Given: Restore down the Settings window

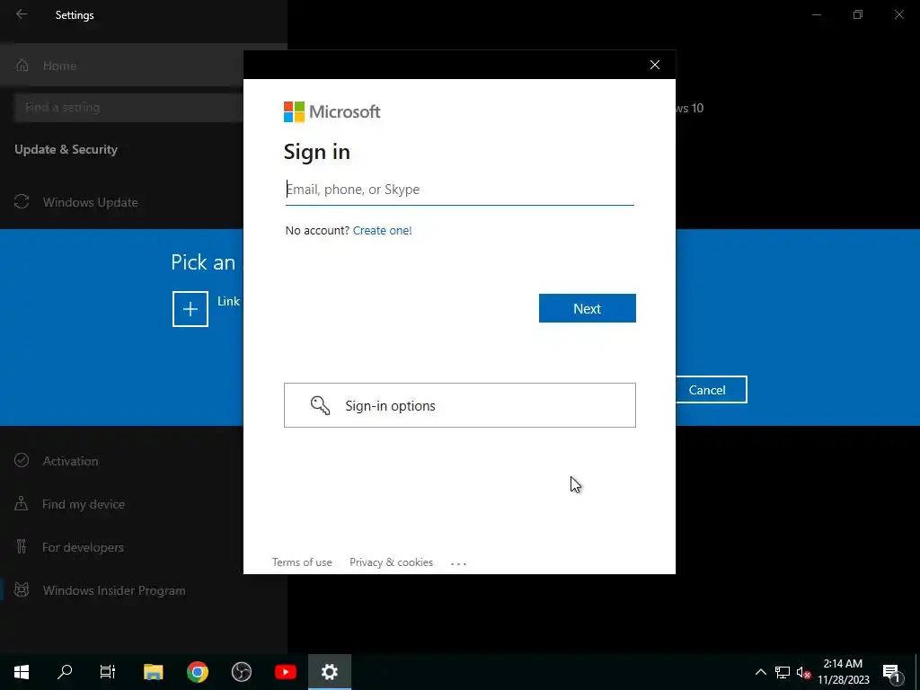Looking at the screenshot, I should click(858, 14).
